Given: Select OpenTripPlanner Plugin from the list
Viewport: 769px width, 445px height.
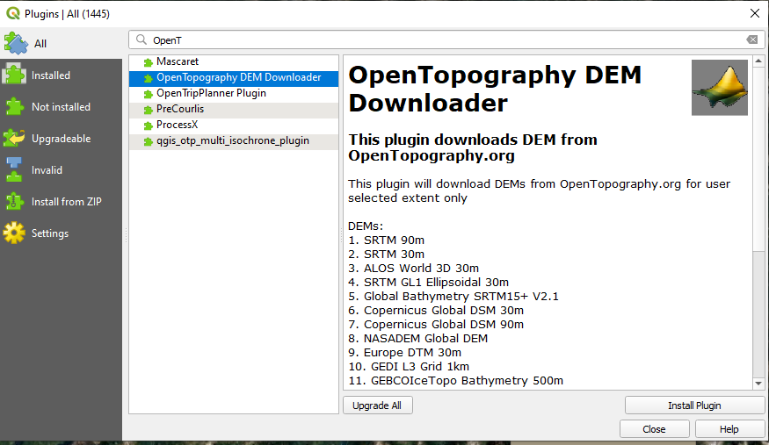Looking at the screenshot, I should tap(211, 93).
